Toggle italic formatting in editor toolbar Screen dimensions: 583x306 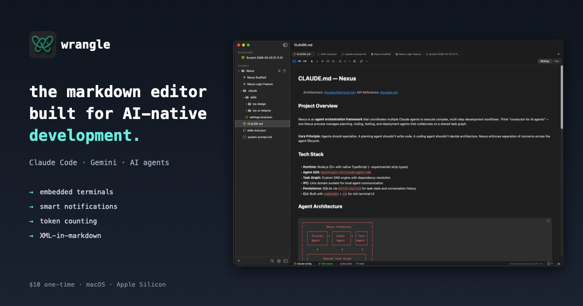pos(317,61)
